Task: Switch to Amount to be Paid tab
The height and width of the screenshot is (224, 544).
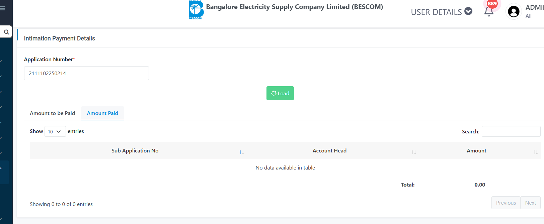Action: click(53, 113)
